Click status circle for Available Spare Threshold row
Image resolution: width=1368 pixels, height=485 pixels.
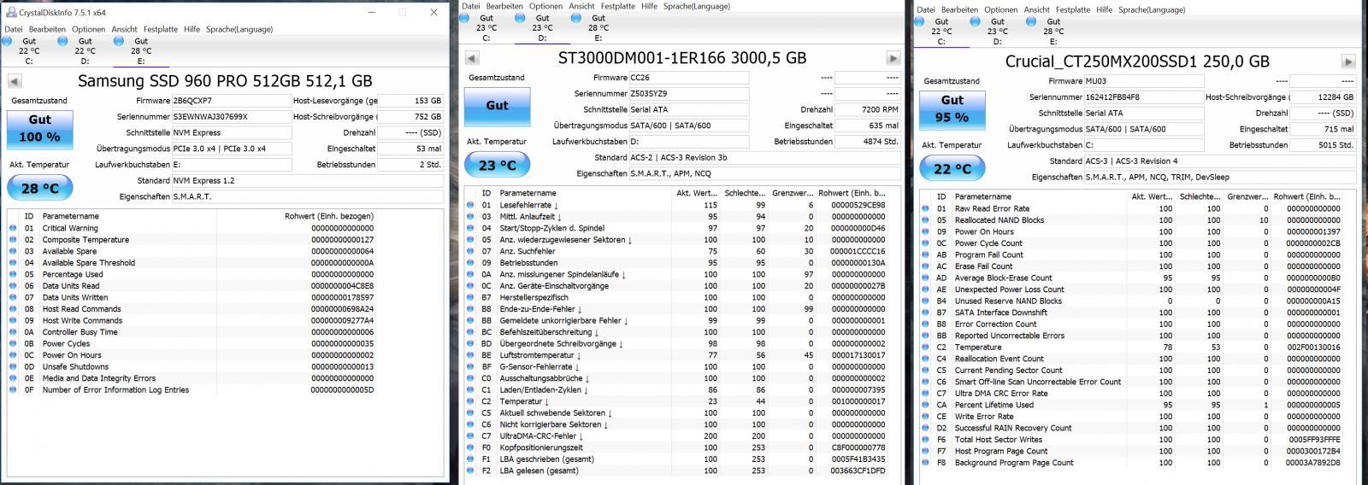pyautogui.click(x=13, y=263)
